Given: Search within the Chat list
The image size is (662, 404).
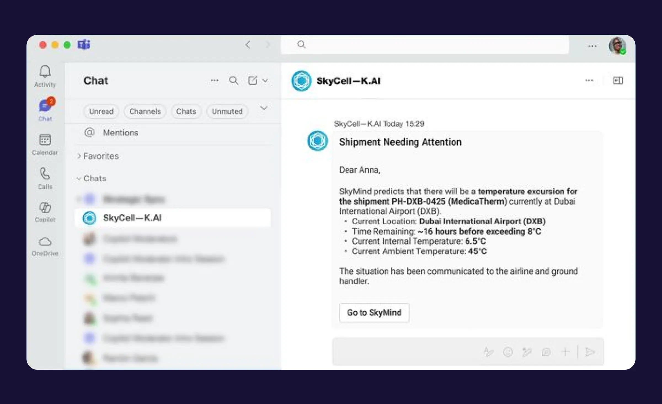Looking at the screenshot, I should coord(234,81).
